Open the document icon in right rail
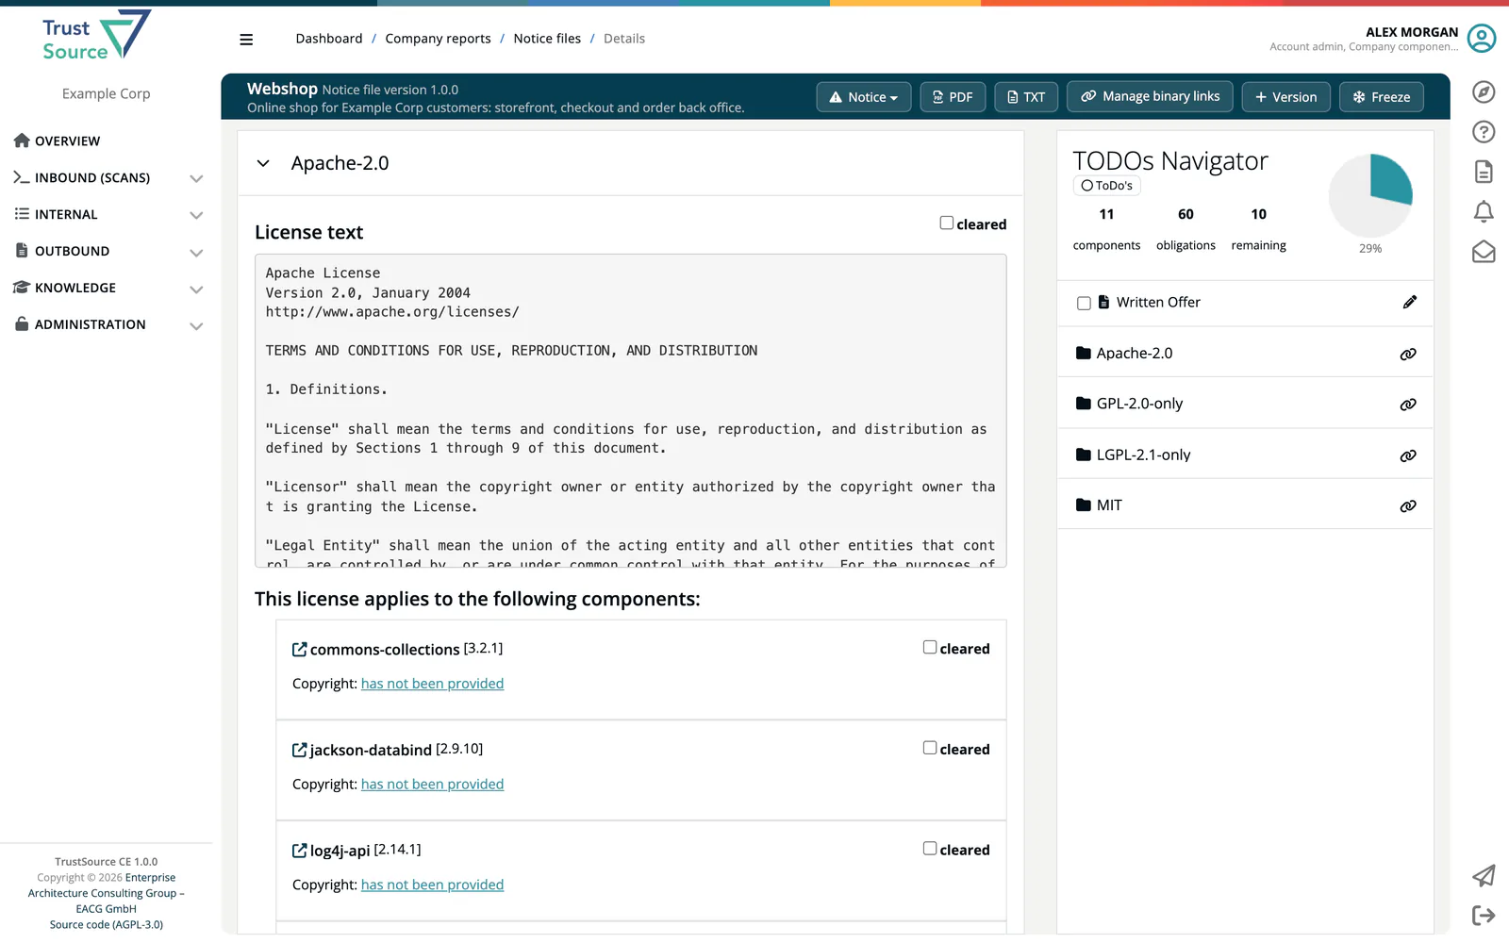 click(x=1484, y=172)
